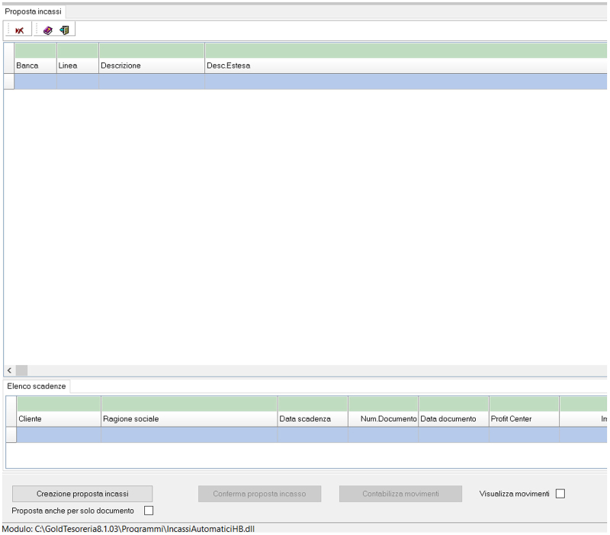
Task: Click the Profit Center column header
Action: click(524, 419)
